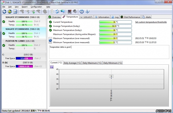The height and width of the screenshot is (113, 173).
Task: Open the File menu
Action: click(x=4, y=7)
